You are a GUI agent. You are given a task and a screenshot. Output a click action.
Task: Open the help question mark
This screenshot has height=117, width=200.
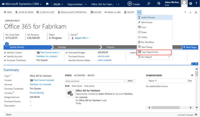(x=196, y=4)
